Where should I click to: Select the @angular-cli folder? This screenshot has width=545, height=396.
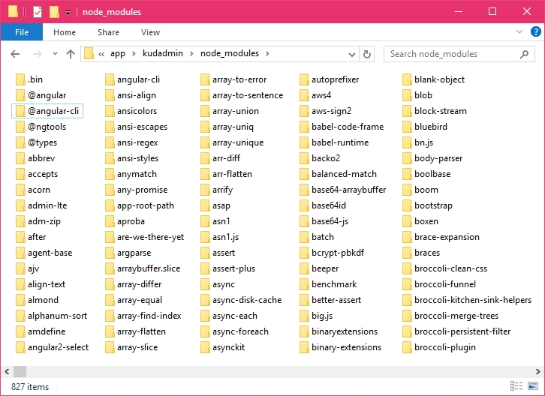coord(47,111)
